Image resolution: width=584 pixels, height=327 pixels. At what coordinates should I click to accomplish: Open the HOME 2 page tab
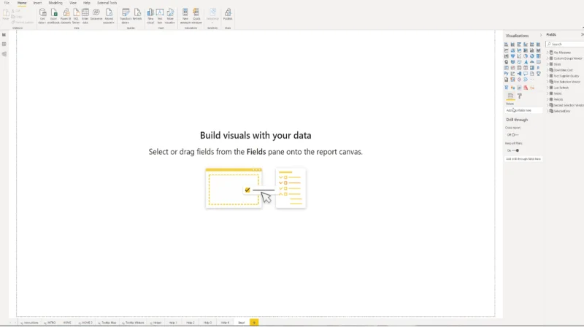click(x=85, y=323)
